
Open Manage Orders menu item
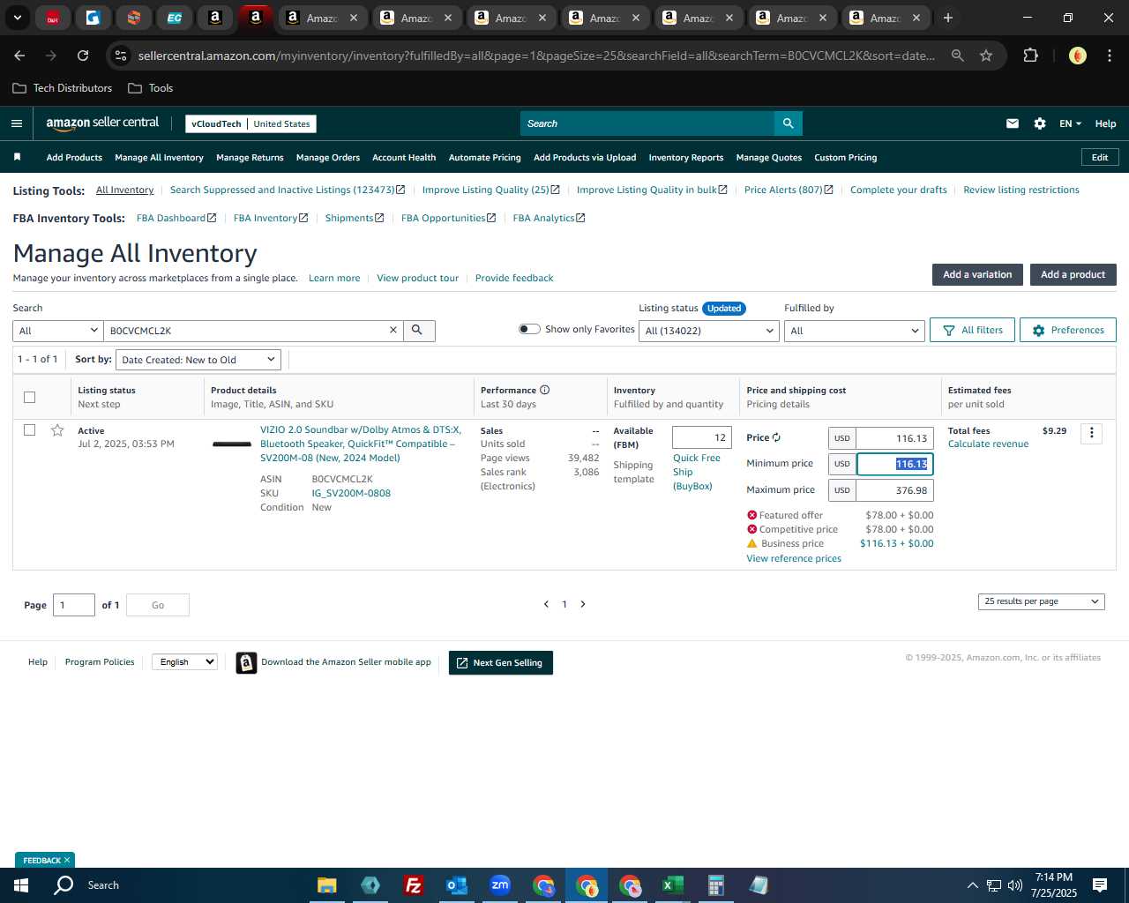(x=328, y=158)
